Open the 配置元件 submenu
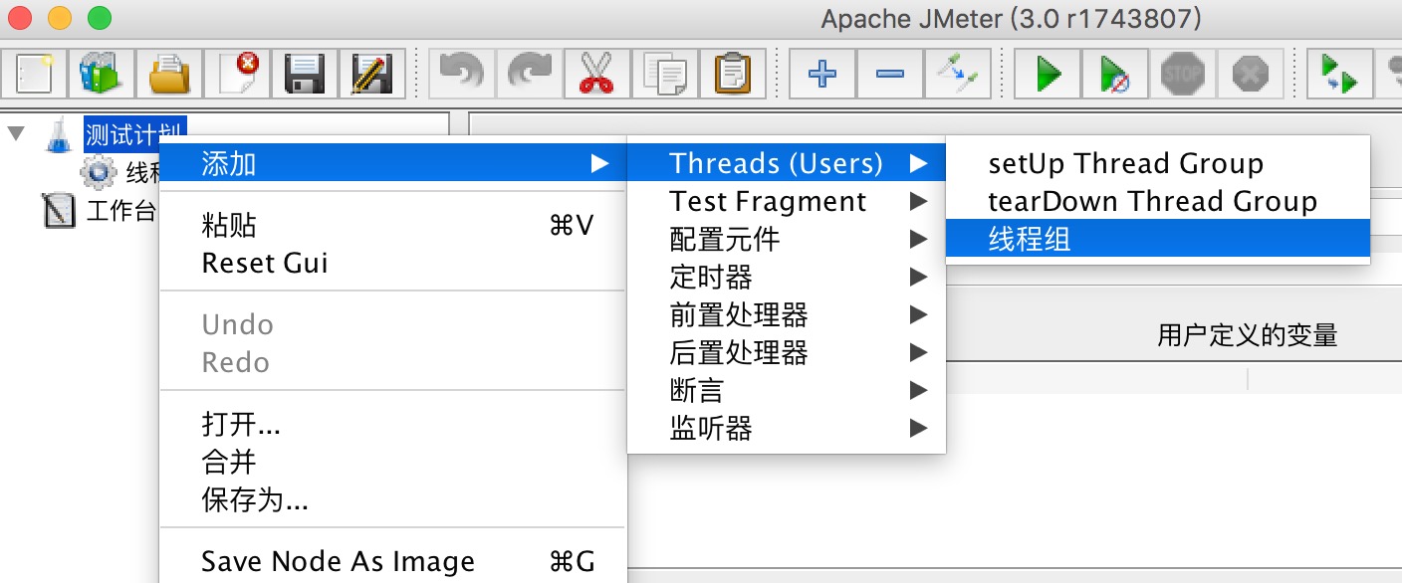 point(787,239)
